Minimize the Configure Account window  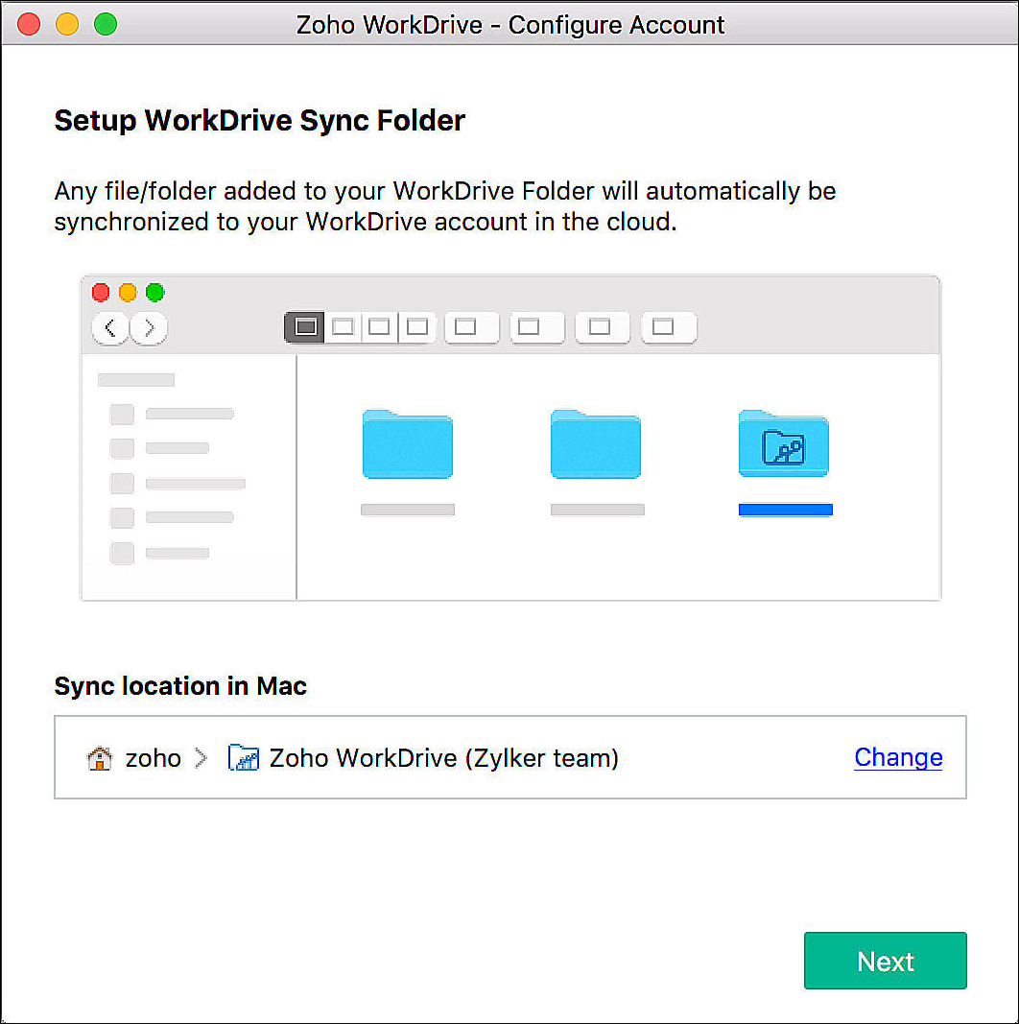[x=66, y=24]
